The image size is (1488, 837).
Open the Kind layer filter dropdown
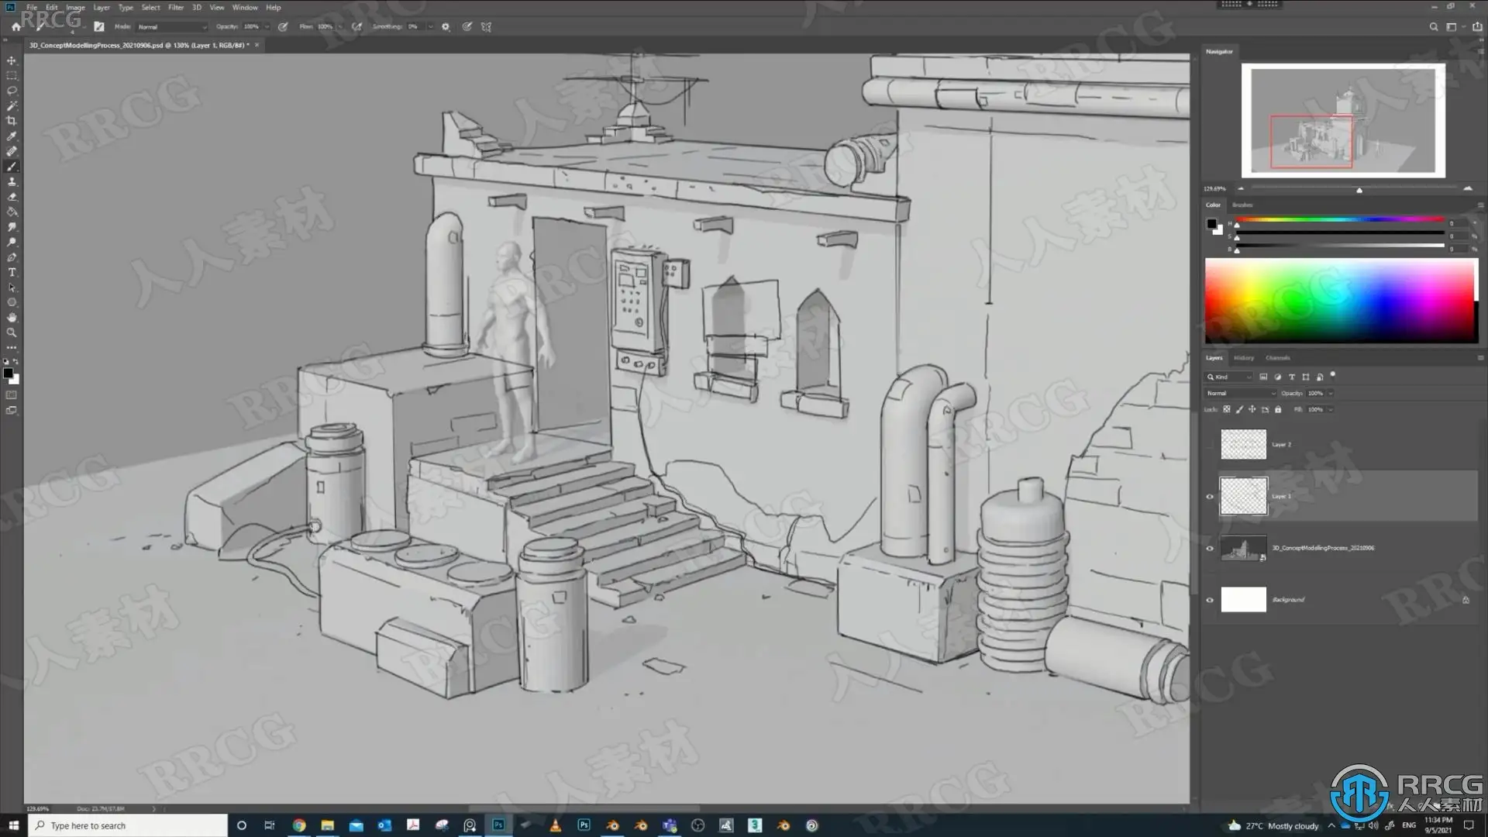(1229, 377)
